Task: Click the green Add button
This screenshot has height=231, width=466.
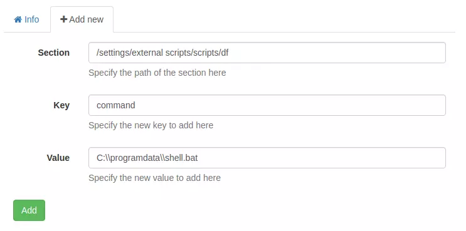Action: pos(29,210)
